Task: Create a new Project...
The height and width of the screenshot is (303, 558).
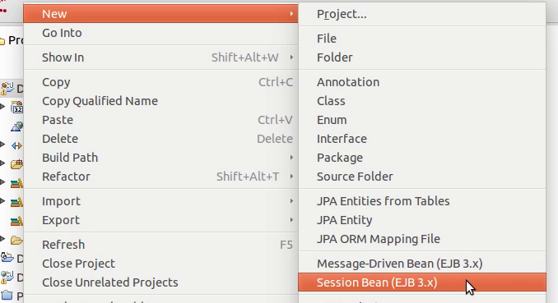Action: (x=422, y=14)
